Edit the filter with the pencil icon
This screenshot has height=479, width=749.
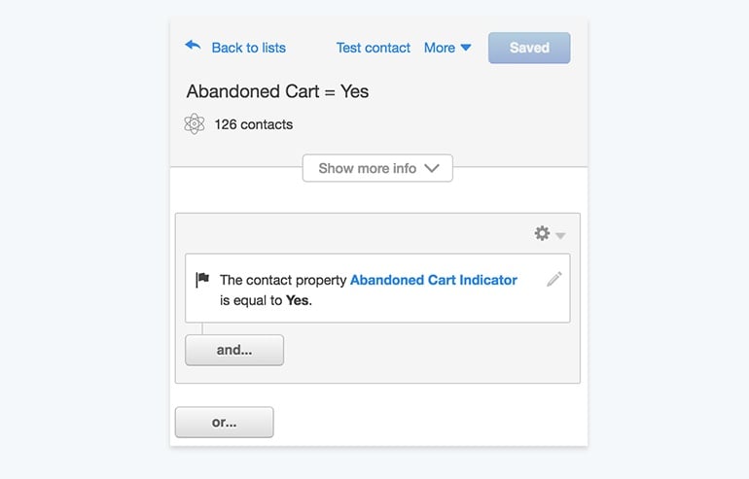pos(554,279)
